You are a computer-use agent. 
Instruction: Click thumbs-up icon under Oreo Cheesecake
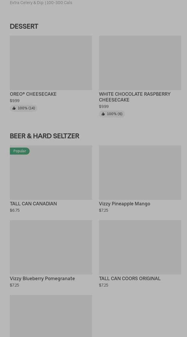14,108
